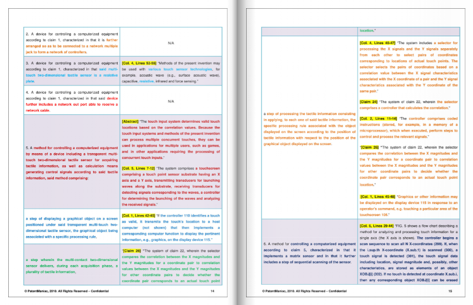Click the FIG. 5 flow chart description paragraph
The height and width of the screenshot is (305, 473).
[409, 253]
